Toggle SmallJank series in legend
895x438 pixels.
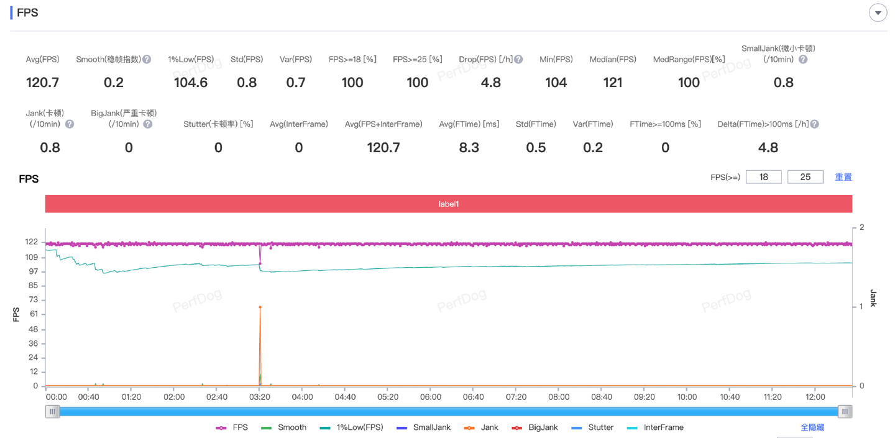[423, 427]
